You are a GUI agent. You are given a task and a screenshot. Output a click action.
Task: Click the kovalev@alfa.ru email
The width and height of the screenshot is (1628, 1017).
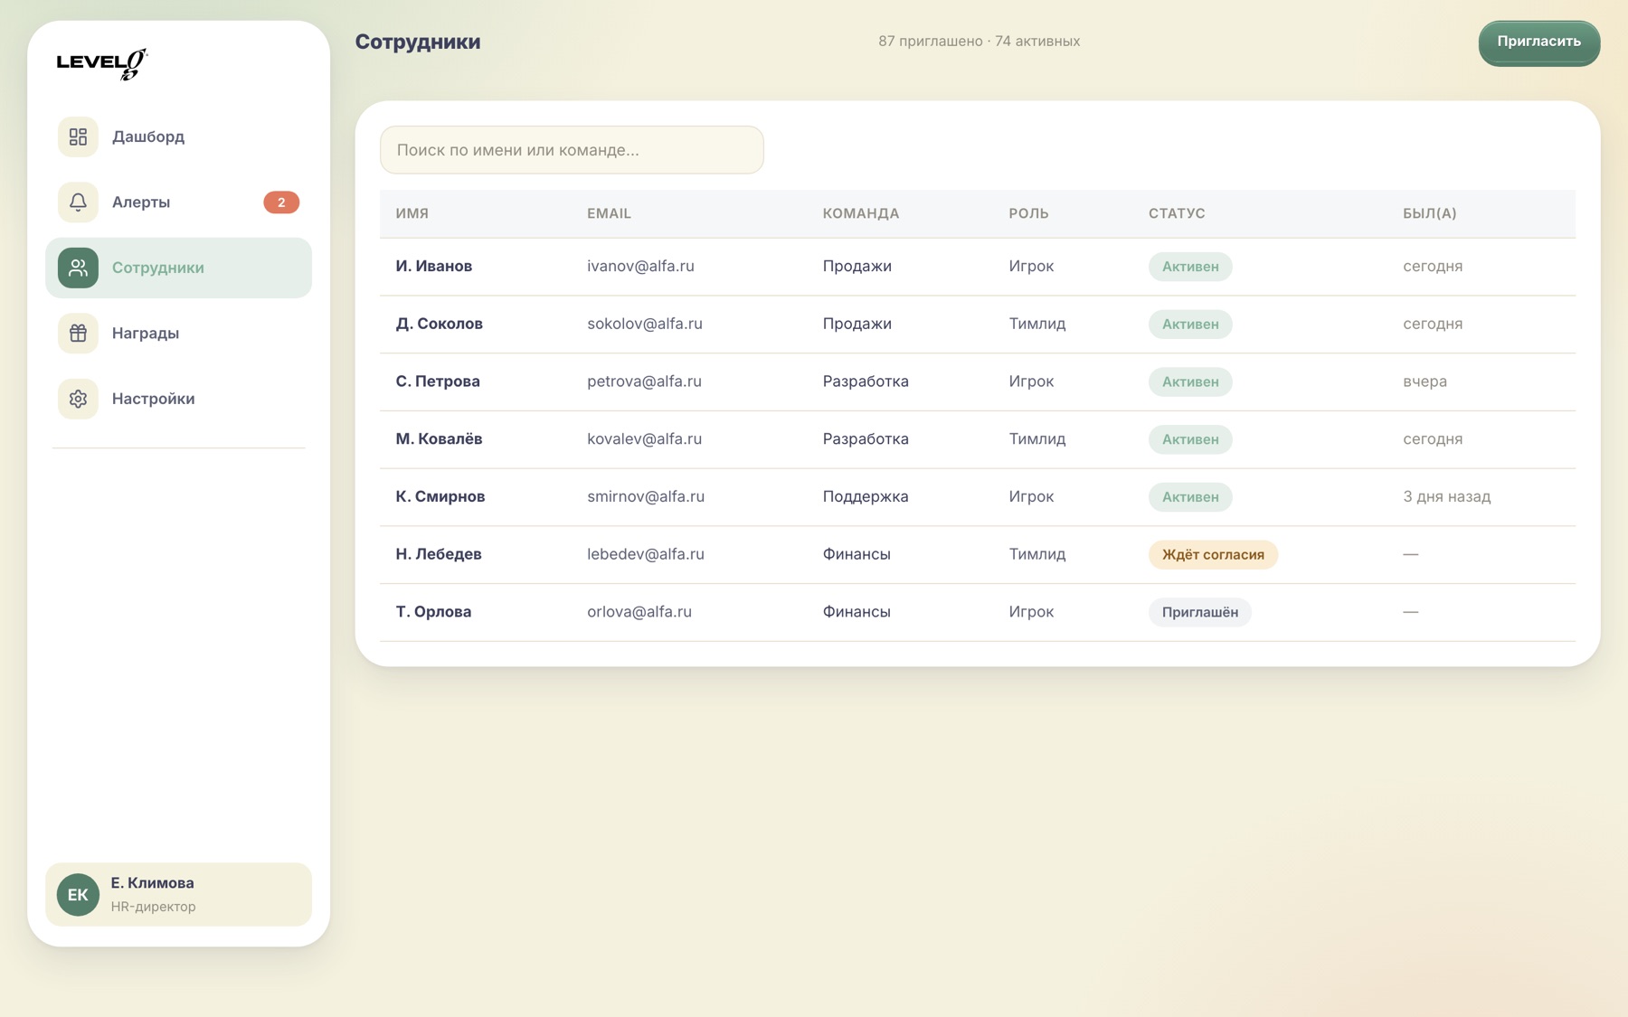(644, 439)
